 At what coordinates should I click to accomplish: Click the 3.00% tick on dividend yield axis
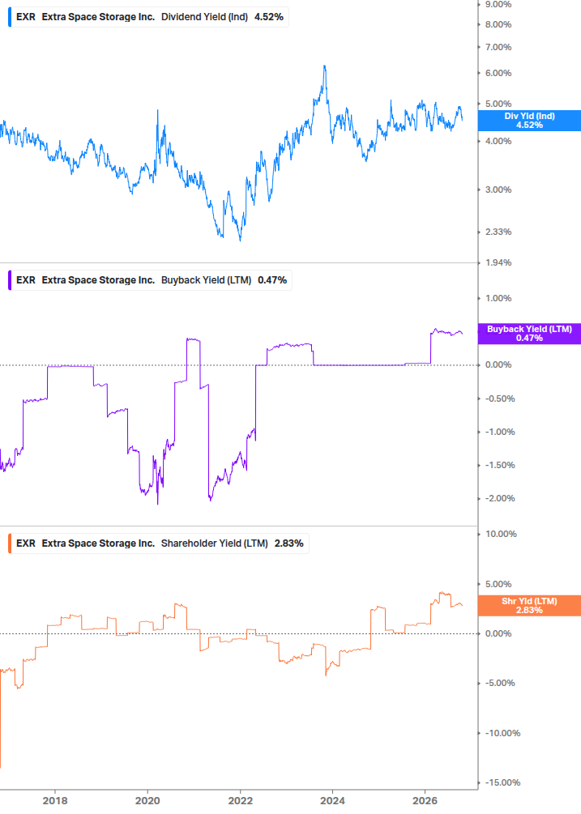click(498, 190)
